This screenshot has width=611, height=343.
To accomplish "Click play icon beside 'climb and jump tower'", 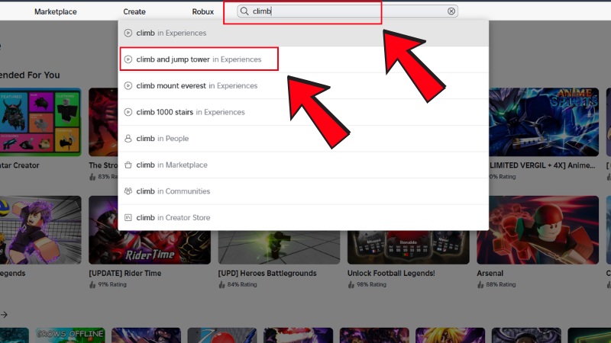I will (128, 59).
